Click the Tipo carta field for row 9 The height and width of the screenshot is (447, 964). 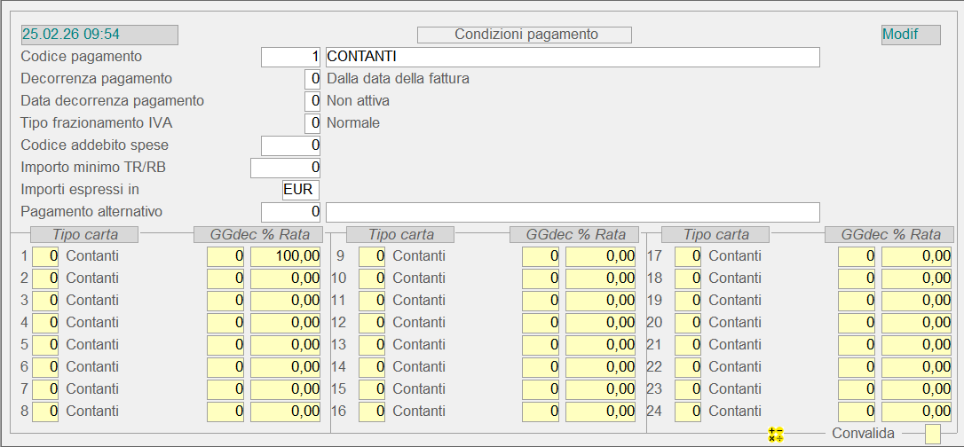click(372, 256)
